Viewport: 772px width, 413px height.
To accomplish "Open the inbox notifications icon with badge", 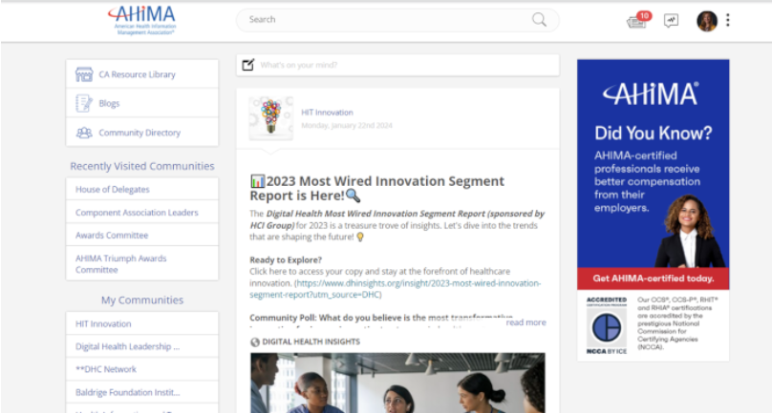I will [x=637, y=21].
